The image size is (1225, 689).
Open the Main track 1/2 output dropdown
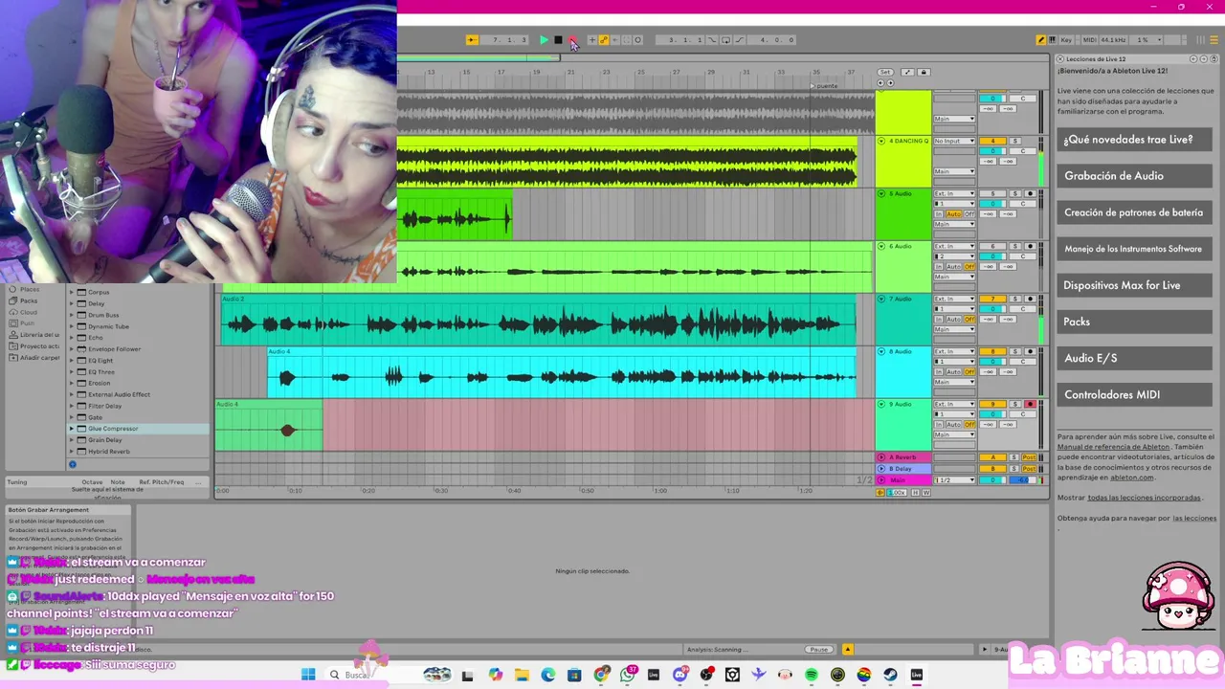[x=954, y=480]
